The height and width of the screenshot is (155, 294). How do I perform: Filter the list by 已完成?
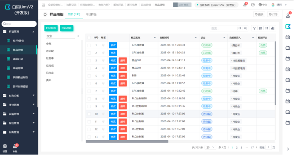50,65
